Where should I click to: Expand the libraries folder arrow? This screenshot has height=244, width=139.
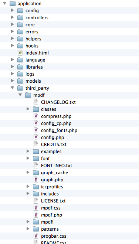[x=13, y=67]
